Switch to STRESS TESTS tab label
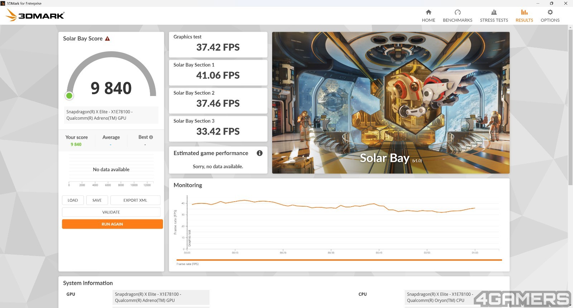This screenshot has height=308, width=573. 494,20
